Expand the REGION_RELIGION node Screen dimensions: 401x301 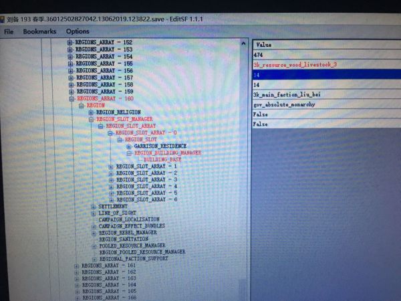(91, 112)
